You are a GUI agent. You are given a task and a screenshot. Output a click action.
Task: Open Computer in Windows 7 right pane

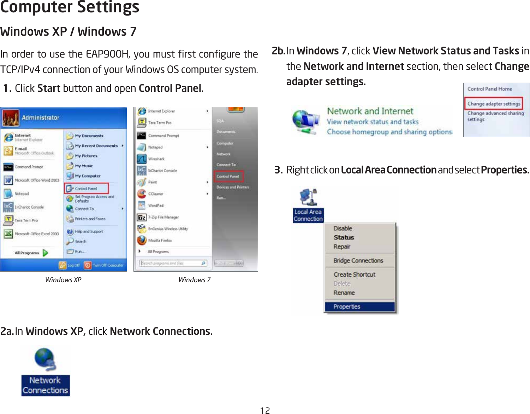click(225, 143)
